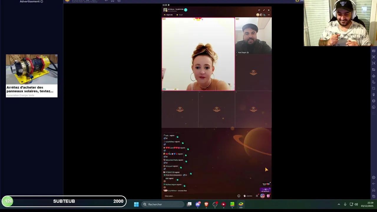Open the colorful games icon in chat bar

(262, 196)
